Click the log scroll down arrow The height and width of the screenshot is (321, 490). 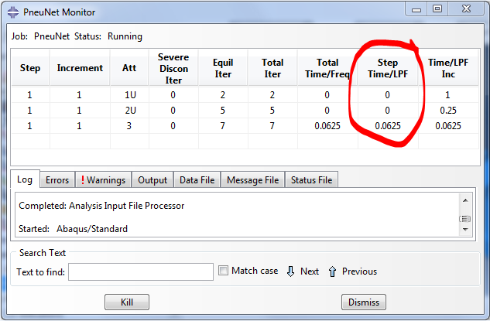point(465,230)
